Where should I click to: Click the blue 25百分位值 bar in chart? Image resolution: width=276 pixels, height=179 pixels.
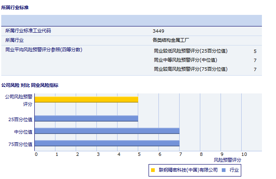click(86, 119)
